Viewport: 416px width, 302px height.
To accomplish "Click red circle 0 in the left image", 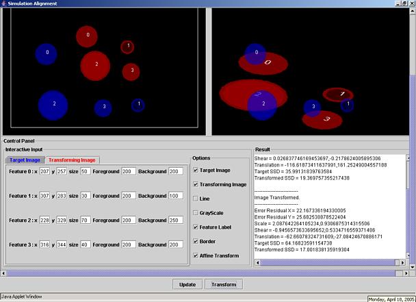I will point(87,36).
